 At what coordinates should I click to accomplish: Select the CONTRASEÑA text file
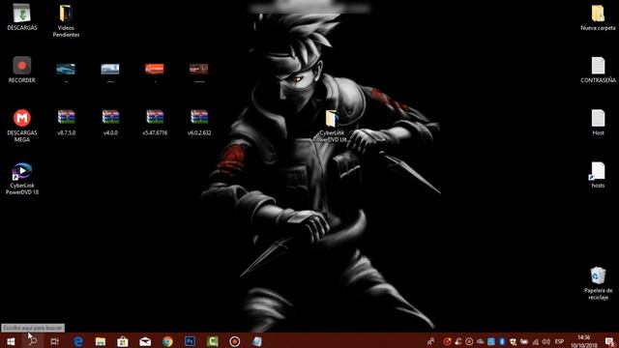[598, 70]
